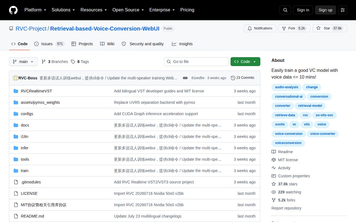Open the Open Source dropdown
Viewport: 356px width, 222px height.
coord(128,10)
